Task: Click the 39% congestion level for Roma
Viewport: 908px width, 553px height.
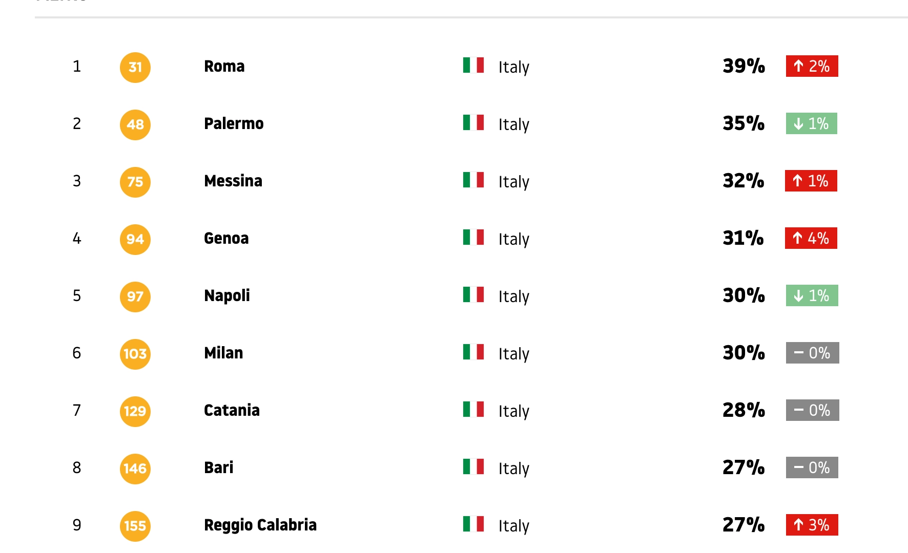Action: [x=744, y=66]
